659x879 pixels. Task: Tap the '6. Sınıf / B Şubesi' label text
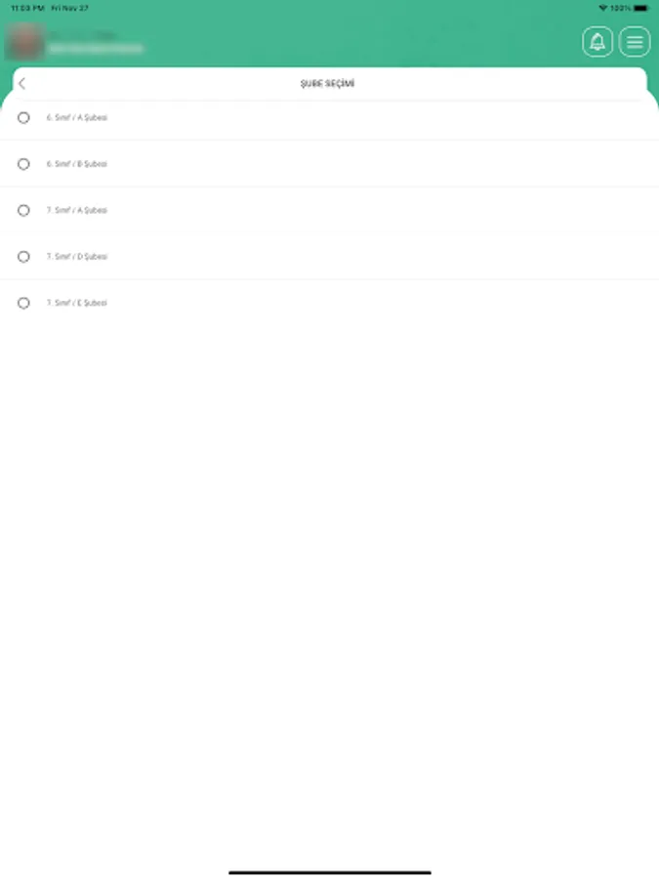(77, 164)
